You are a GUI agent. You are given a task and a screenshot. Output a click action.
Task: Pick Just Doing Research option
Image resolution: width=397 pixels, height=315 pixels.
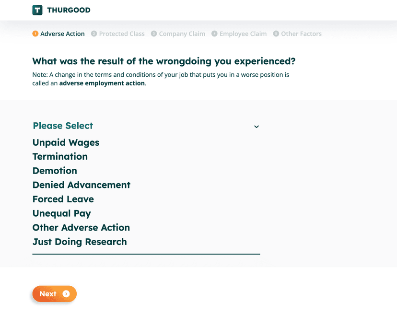click(x=80, y=242)
